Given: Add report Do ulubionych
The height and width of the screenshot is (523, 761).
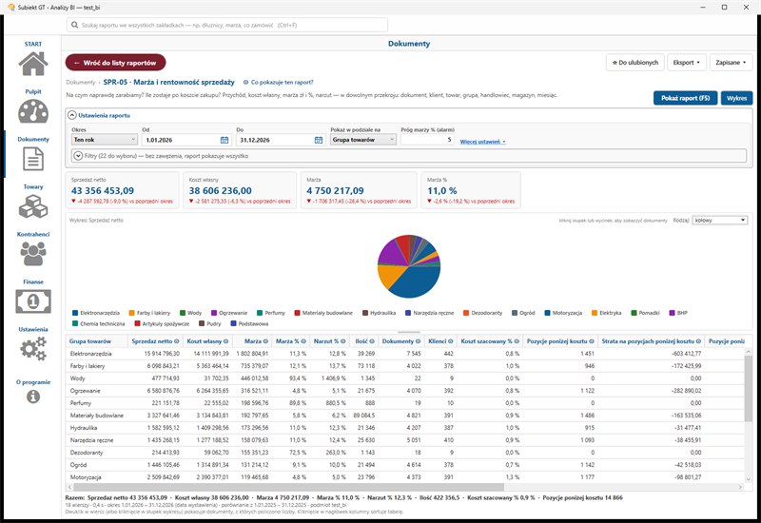Looking at the screenshot, I should (x=634, y=63).
